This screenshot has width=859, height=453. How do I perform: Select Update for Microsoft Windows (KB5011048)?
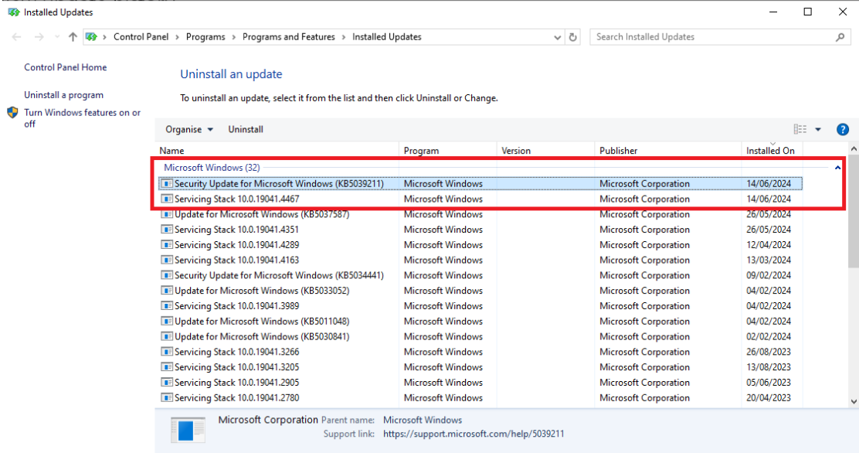[480, 322]
